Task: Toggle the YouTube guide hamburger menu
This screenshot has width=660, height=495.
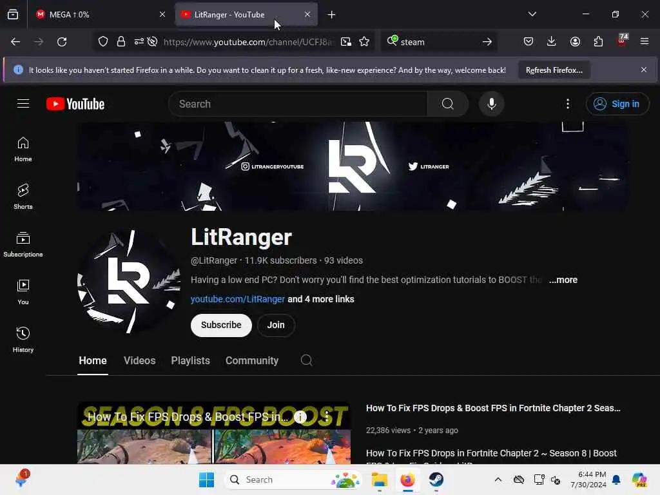Action: (x=23, y=104)
